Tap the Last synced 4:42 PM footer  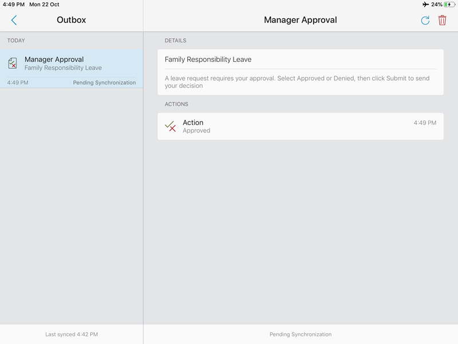pos(72,334)
